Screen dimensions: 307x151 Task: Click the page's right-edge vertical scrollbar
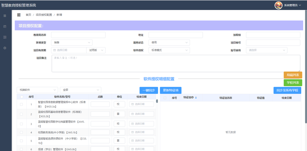click(306, 67)
